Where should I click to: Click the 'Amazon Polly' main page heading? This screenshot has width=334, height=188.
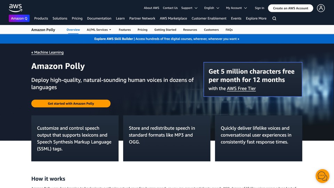58,66
